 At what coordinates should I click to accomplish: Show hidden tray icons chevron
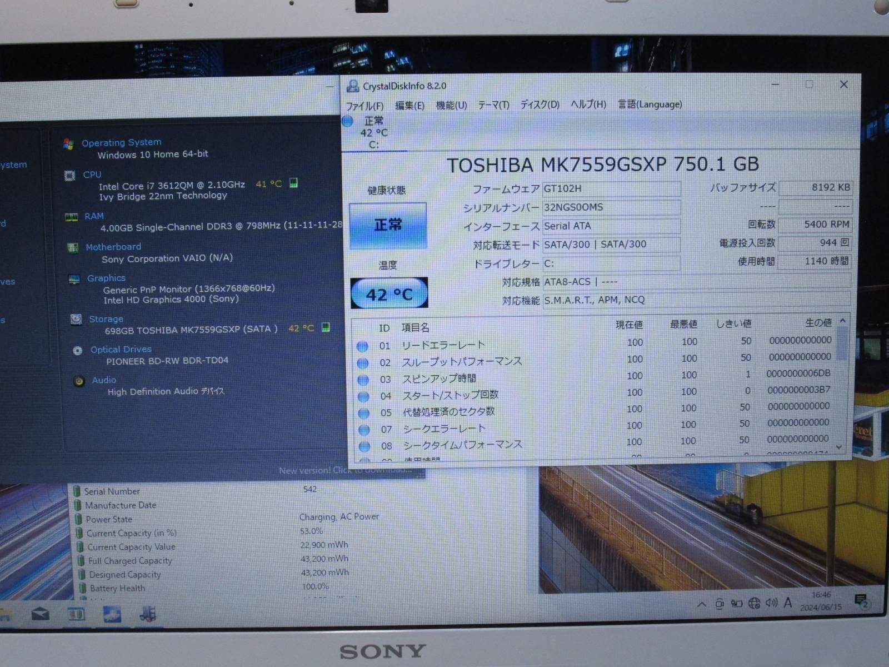pyautogui.click(x=702, y=604)
